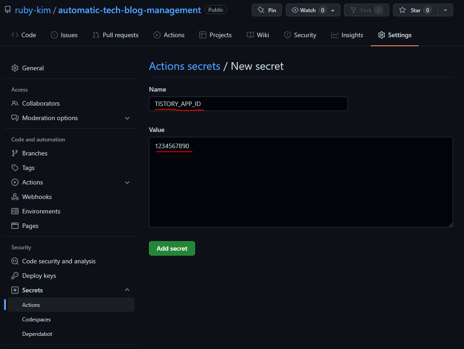Click the Secrets asterisk icon
This screenshot has height=349, width=464.
[15, 290]
